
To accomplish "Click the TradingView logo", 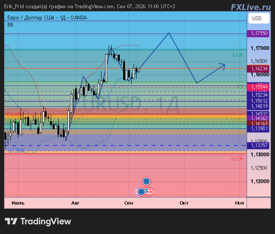I will coord(38,221).
